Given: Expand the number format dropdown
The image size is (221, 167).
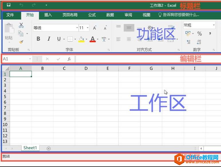Looking at the screenshot, I should click(214, 25).
